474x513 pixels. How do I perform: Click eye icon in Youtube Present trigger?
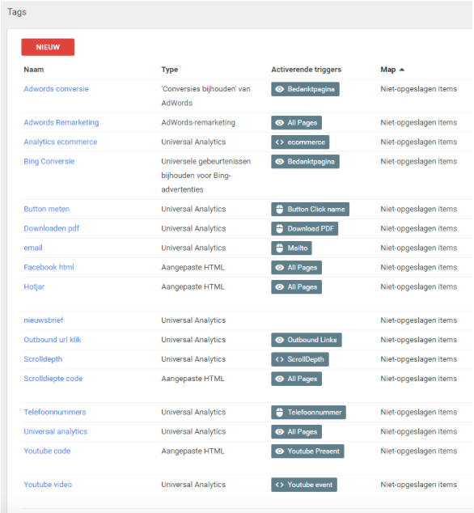(279, 452)
